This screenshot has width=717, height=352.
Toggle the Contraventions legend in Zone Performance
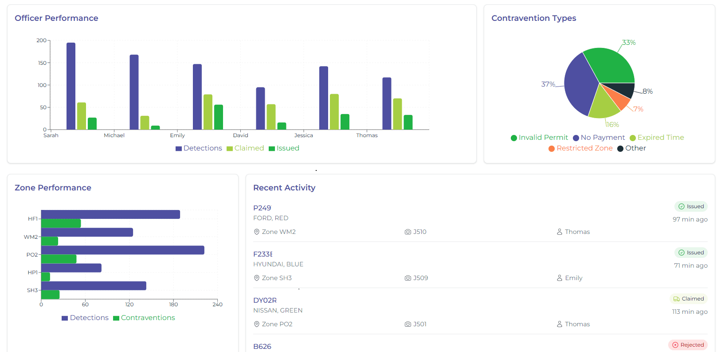144,318
